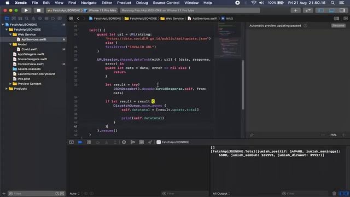Run the project with the Play button
The image size is (350, 197).
(x=26, y=10)
